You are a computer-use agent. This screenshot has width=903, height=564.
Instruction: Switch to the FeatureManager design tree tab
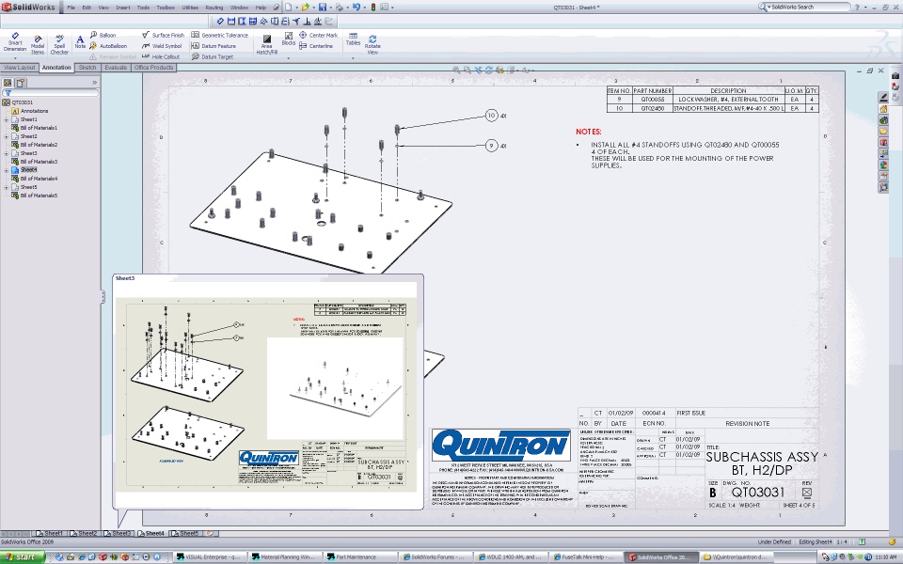point(8,83)
